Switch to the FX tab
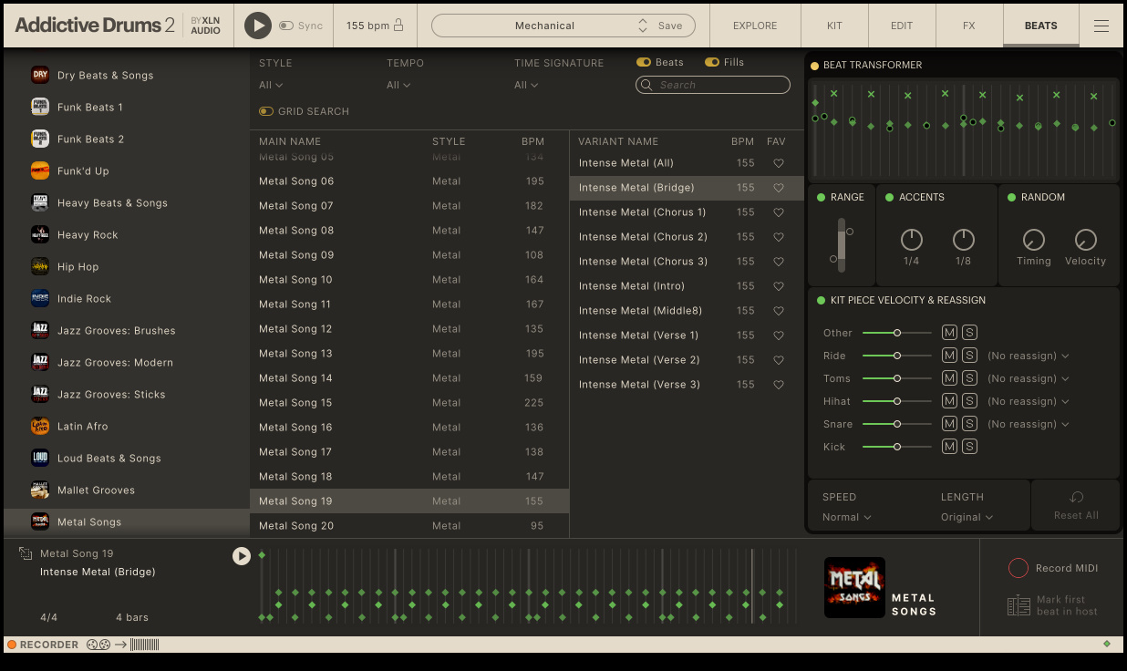 [x=968, y=26]
